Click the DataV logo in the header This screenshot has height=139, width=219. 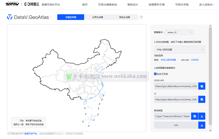tap(12, 4)
